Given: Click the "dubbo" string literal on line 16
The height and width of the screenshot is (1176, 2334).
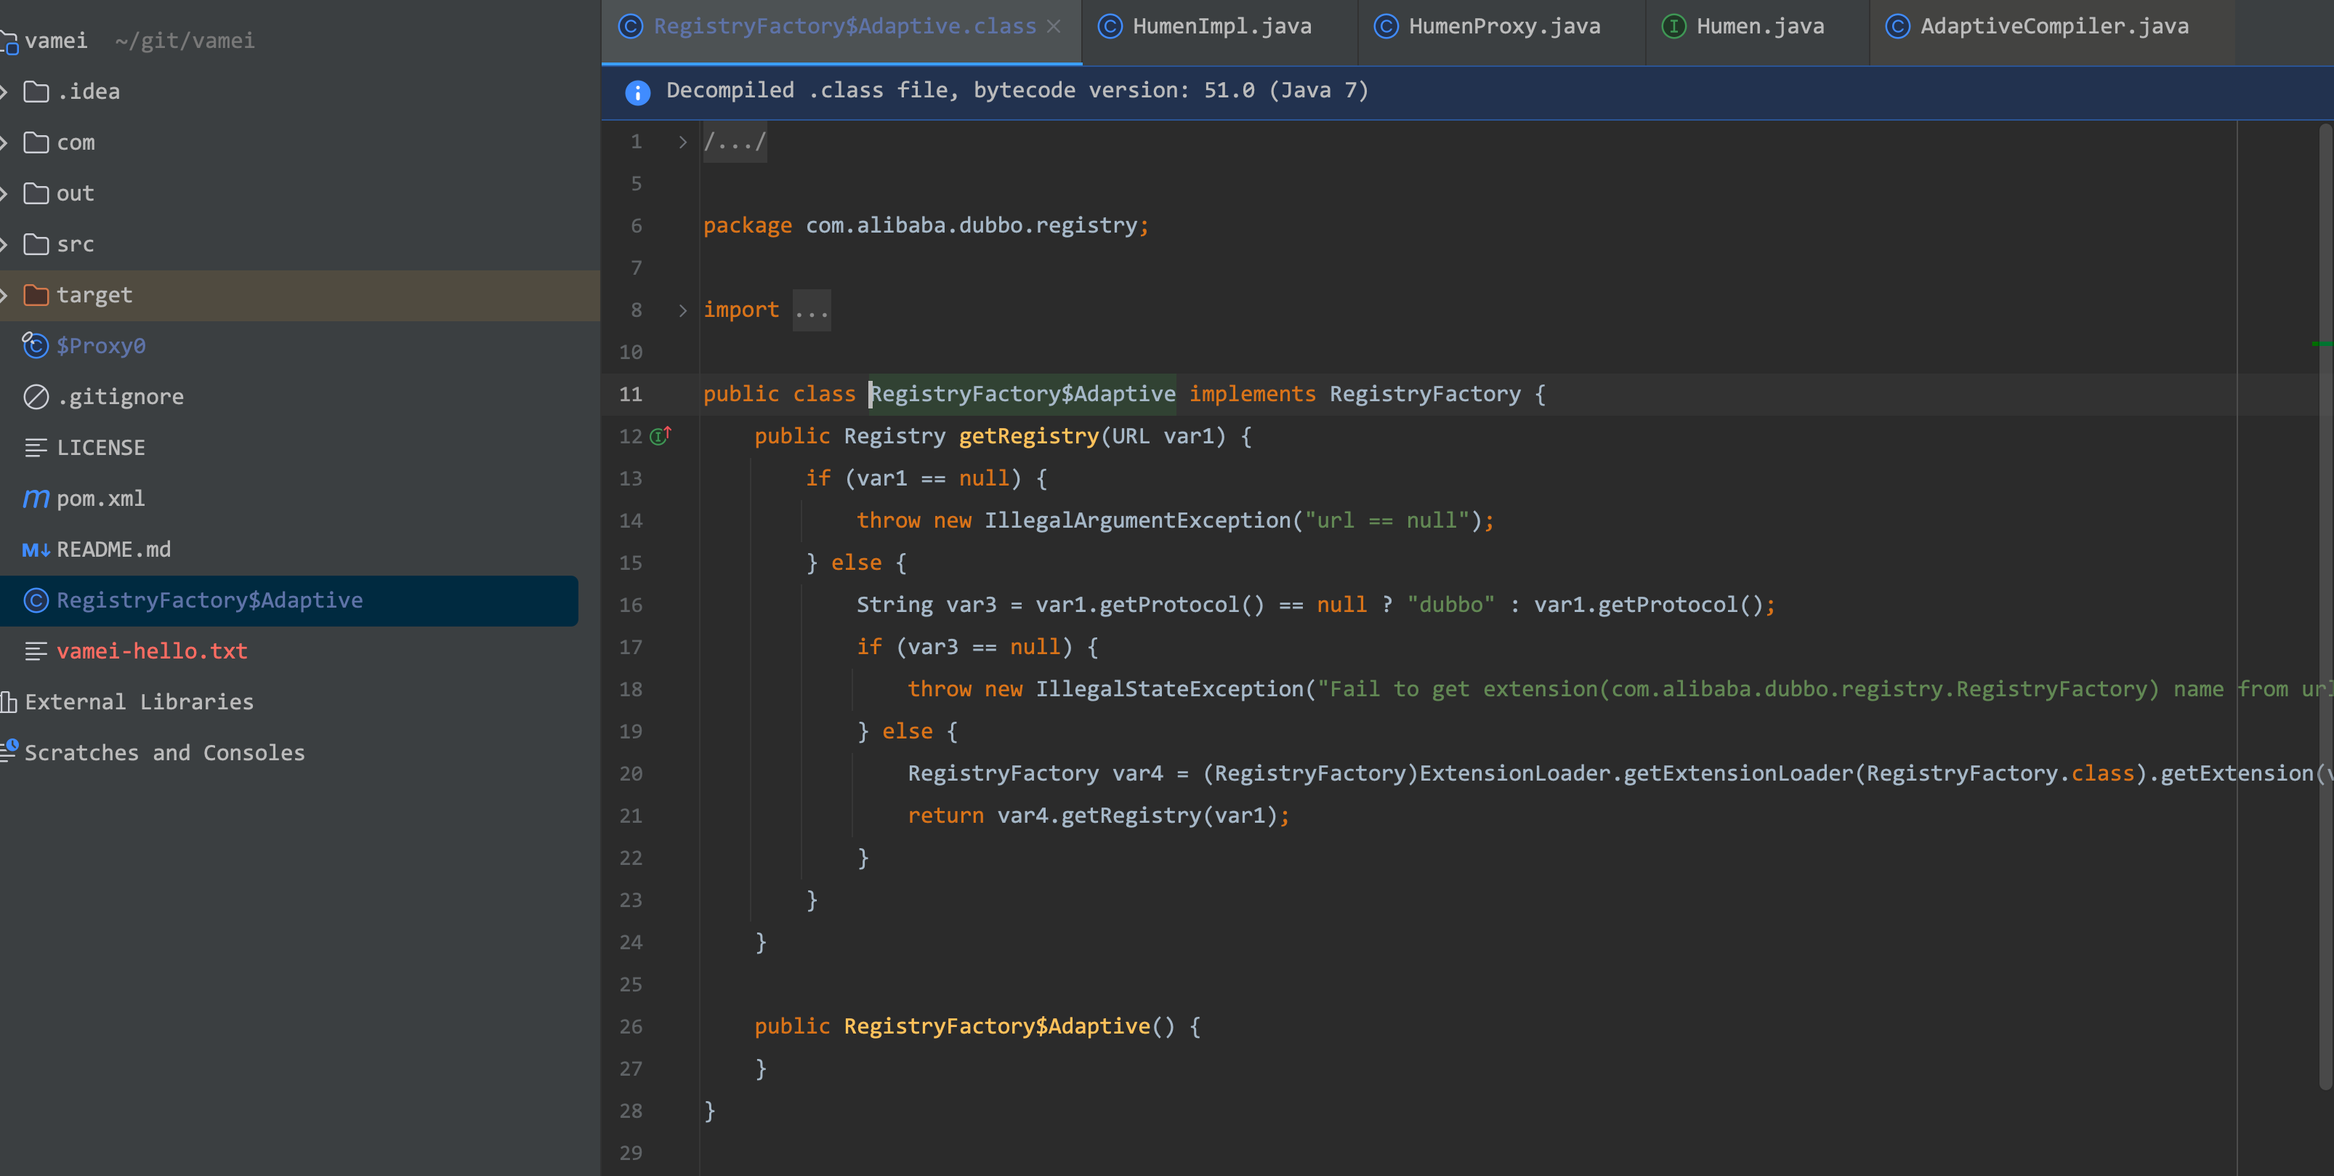Looking at the screenshot, I should [1450, 604].
